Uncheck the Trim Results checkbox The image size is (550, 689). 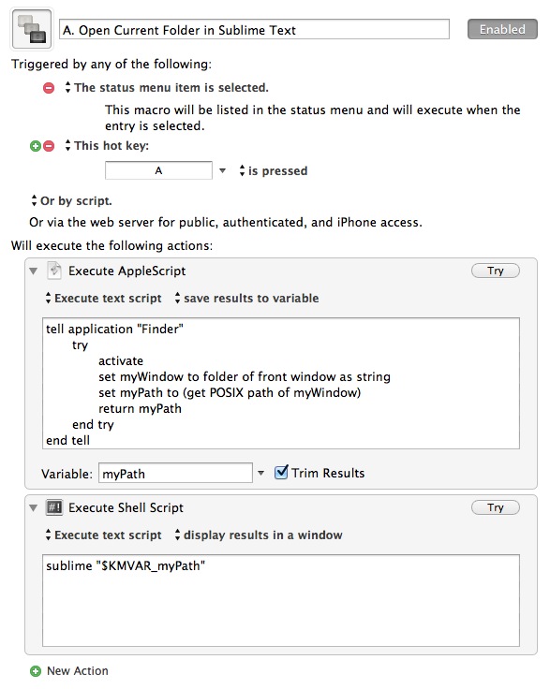point(281,473)
